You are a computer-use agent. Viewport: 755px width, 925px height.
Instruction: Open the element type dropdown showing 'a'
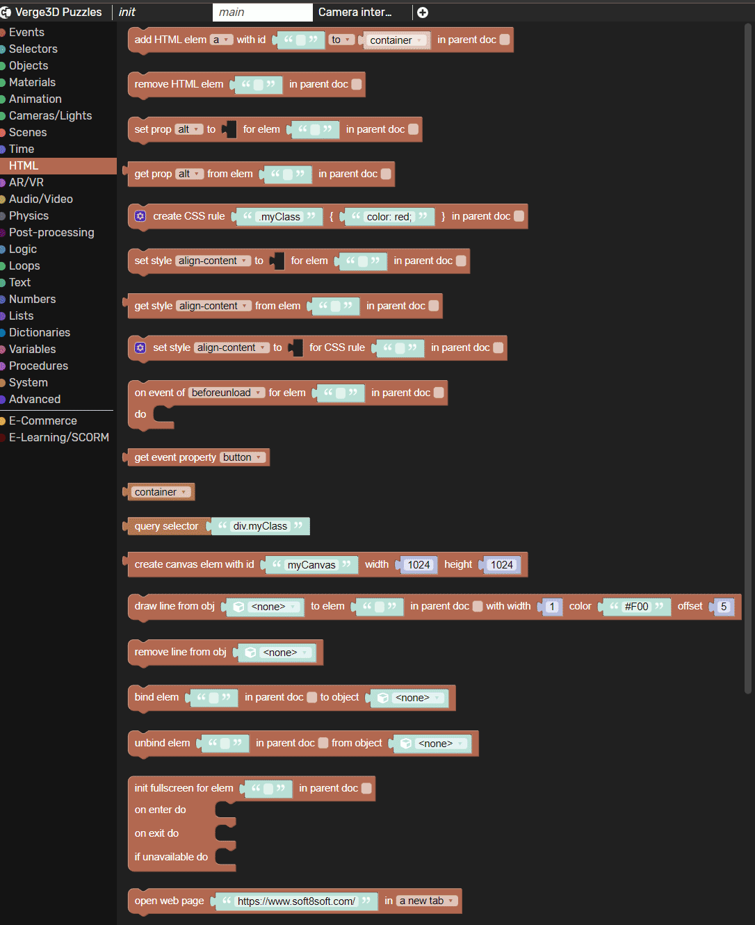pyautogui.click(x=221, y=40)
